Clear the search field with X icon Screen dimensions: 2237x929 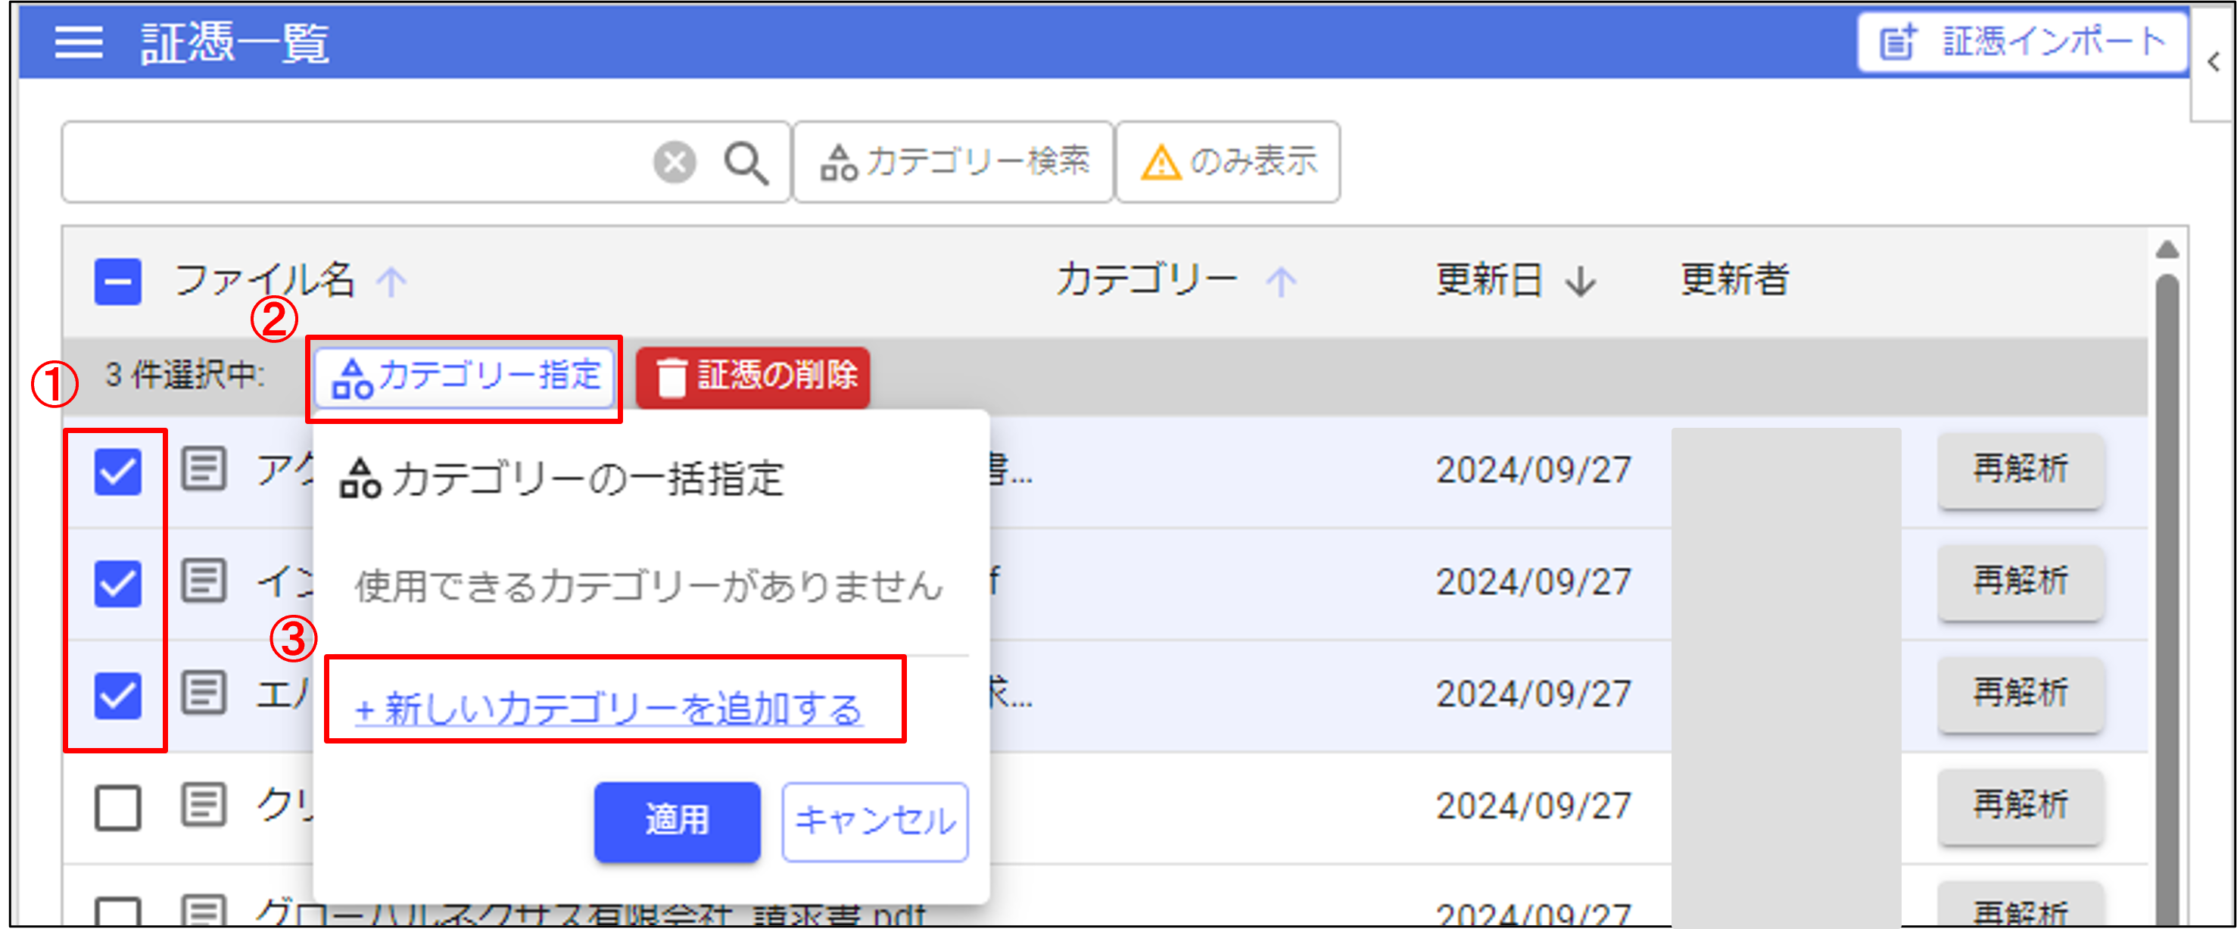pos(675,162)
